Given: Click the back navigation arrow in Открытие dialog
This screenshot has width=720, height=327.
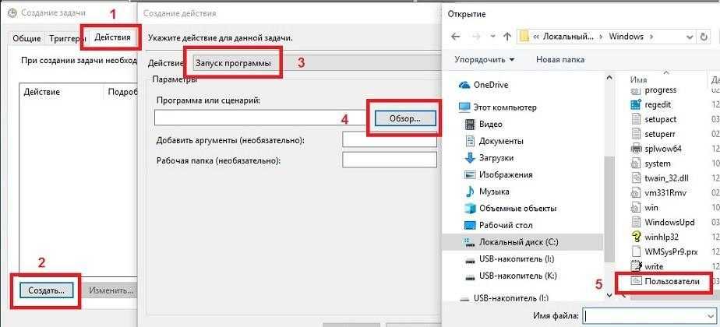Looking at the screenshot, I should (x=455, y=36).
